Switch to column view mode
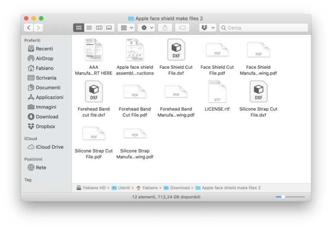Image resolution: width=332 pixels, height=229 pixels. (99, 28)
